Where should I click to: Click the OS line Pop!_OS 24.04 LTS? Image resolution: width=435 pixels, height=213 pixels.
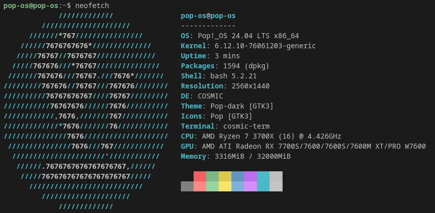[x=240, y=36]
